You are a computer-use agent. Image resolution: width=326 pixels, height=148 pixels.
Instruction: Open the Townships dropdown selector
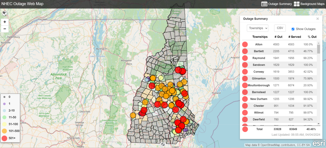(x=257, y=28)
